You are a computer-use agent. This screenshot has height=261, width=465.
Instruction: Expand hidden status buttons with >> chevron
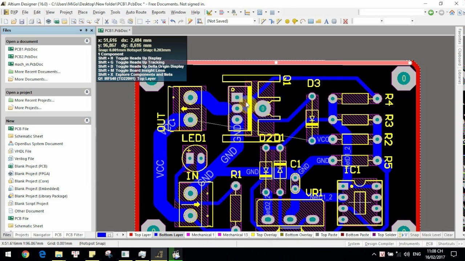[460, 244]
